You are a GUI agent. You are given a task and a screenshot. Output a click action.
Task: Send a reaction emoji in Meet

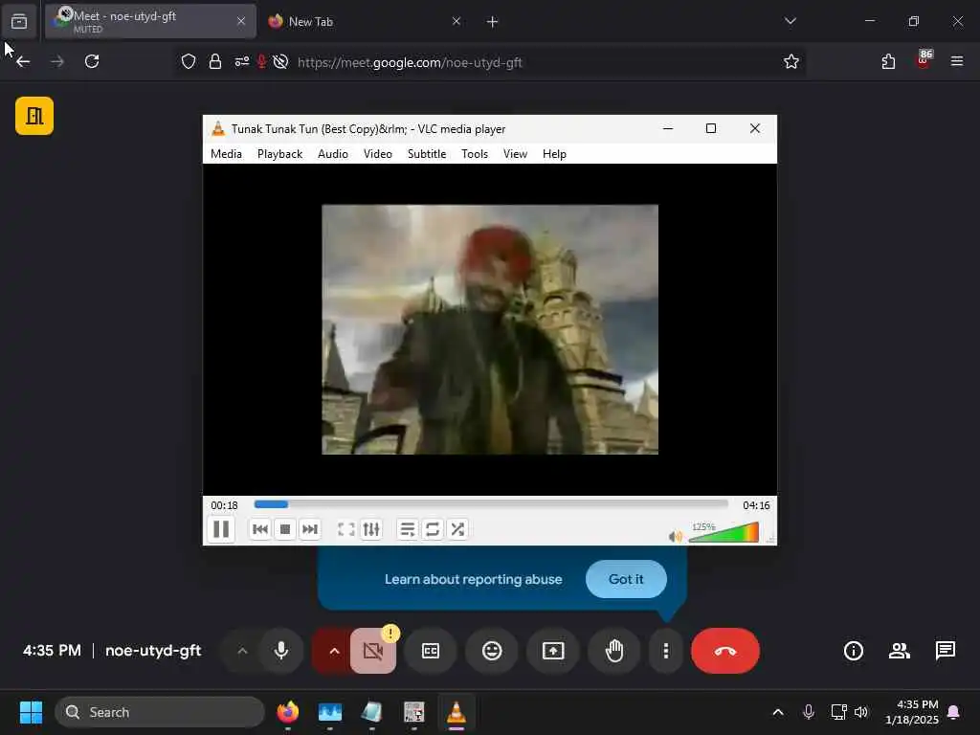[492, 651]
